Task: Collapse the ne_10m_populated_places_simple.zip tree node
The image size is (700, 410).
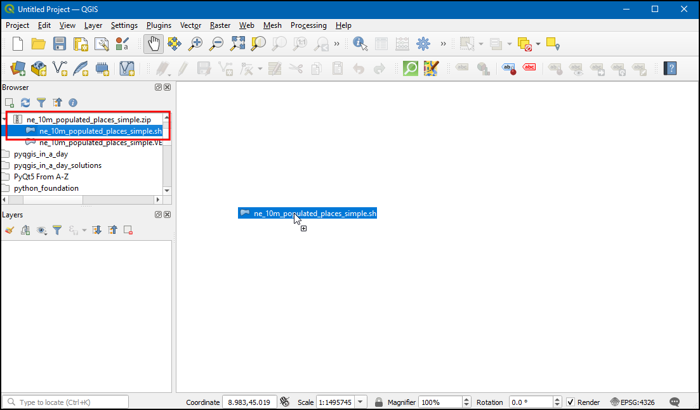Action: [x=5, y=120]
